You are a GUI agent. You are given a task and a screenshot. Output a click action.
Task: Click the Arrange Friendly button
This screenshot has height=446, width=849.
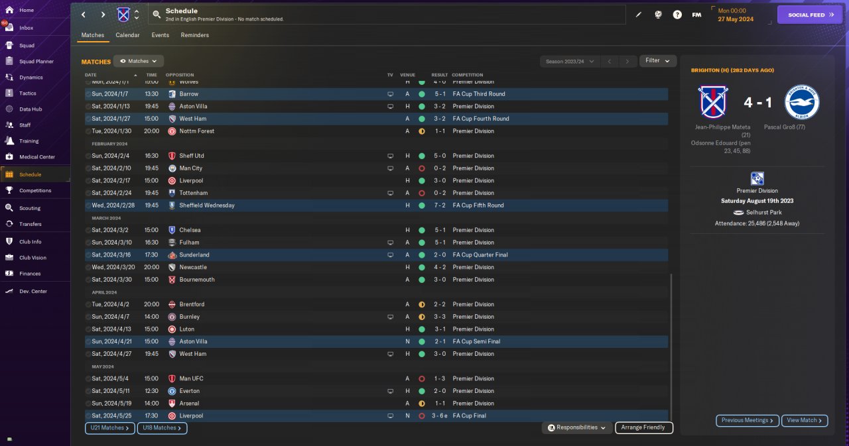pyautogui.click(x=644, y=427)
